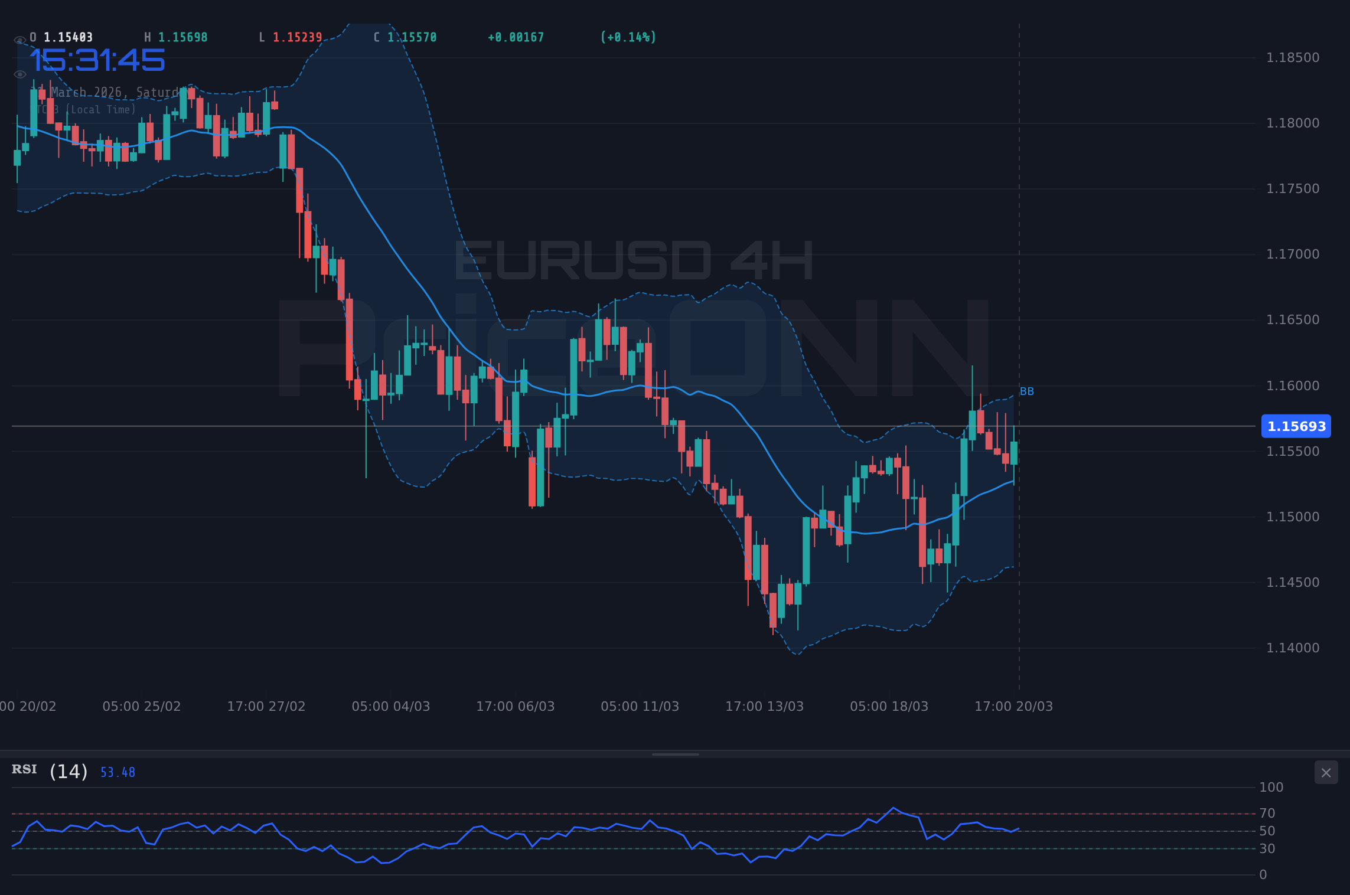Click the 05:00 18/03 time axis label
This screenshot has height=895, width=1350.
click(889, 705)
